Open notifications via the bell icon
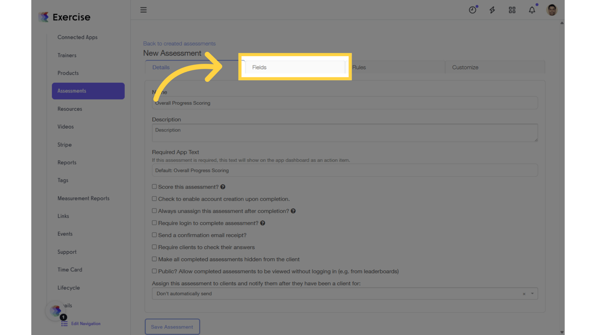 click(532, 9)
